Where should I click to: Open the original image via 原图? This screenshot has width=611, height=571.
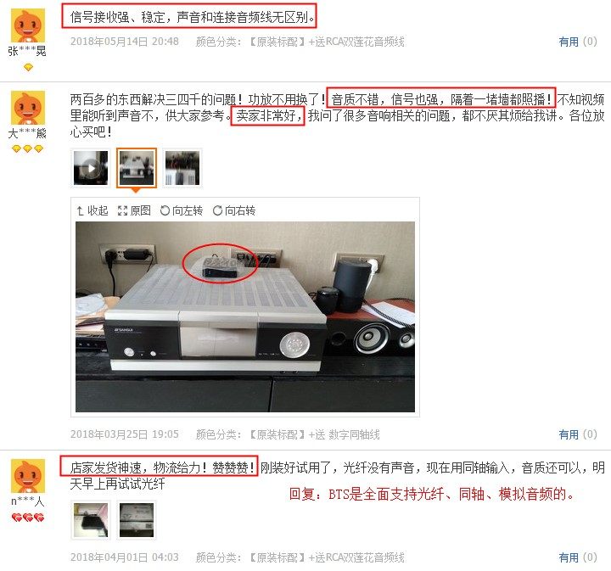click(134, 210)
